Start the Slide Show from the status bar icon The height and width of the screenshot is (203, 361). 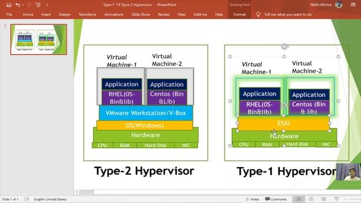pos(336,199)
